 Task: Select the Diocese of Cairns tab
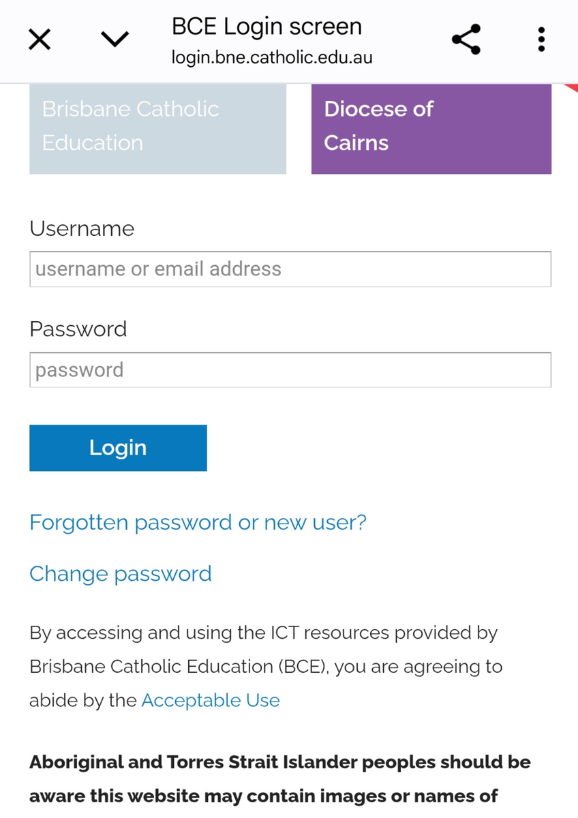pos(431,129)
